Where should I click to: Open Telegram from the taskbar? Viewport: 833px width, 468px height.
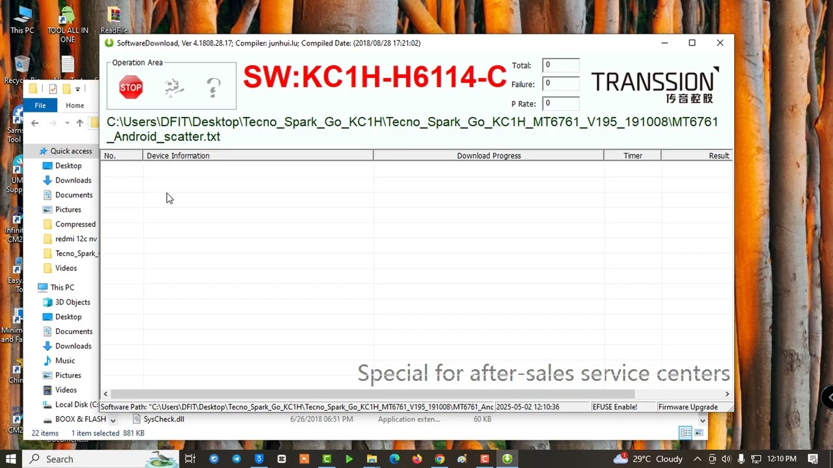[236, 459]
